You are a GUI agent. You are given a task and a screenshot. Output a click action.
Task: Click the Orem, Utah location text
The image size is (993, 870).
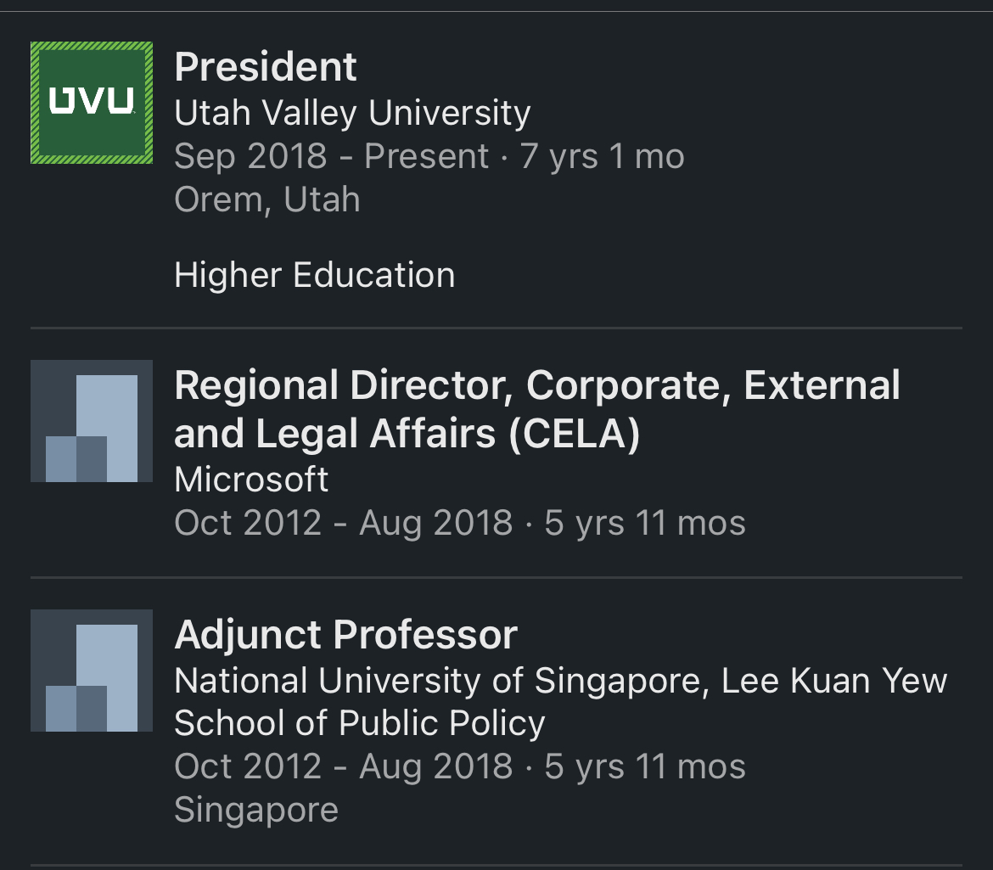coord(267,199)
